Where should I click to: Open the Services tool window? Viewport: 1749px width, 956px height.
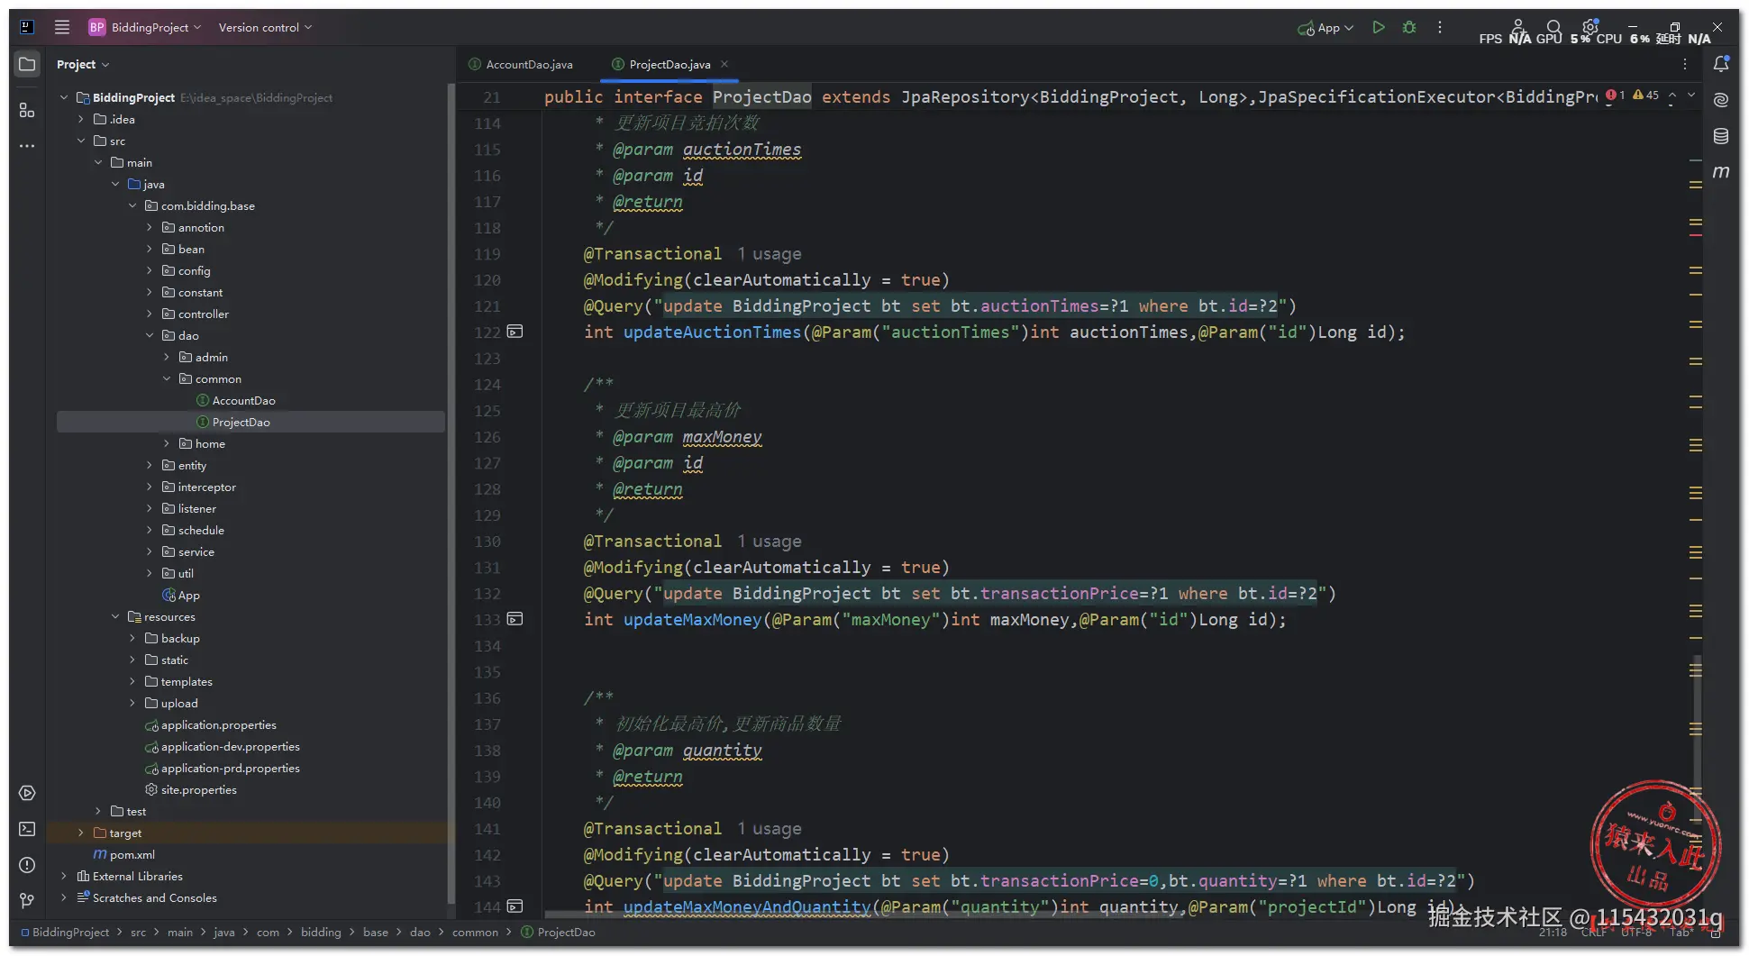tap(27, 793)
